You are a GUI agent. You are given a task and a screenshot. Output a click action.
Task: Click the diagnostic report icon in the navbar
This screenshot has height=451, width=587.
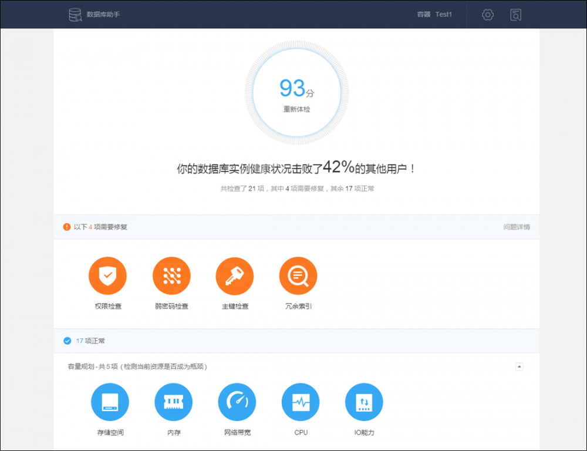(x=515, y=14)
